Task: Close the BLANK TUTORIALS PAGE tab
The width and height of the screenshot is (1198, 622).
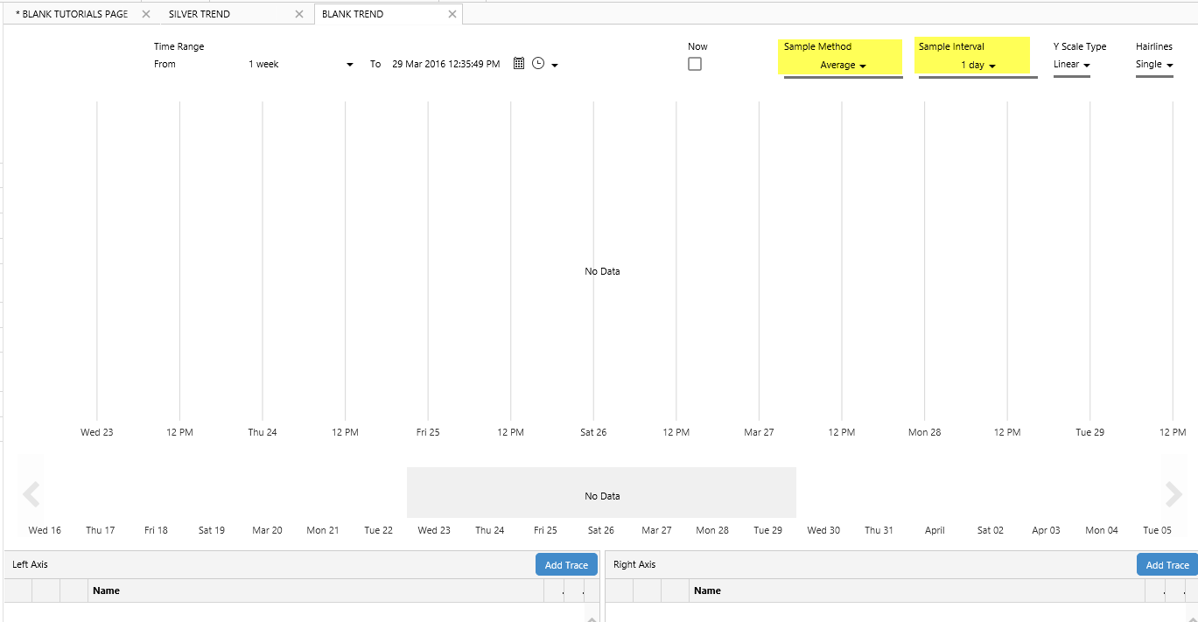Action: [x=146, y=14]
